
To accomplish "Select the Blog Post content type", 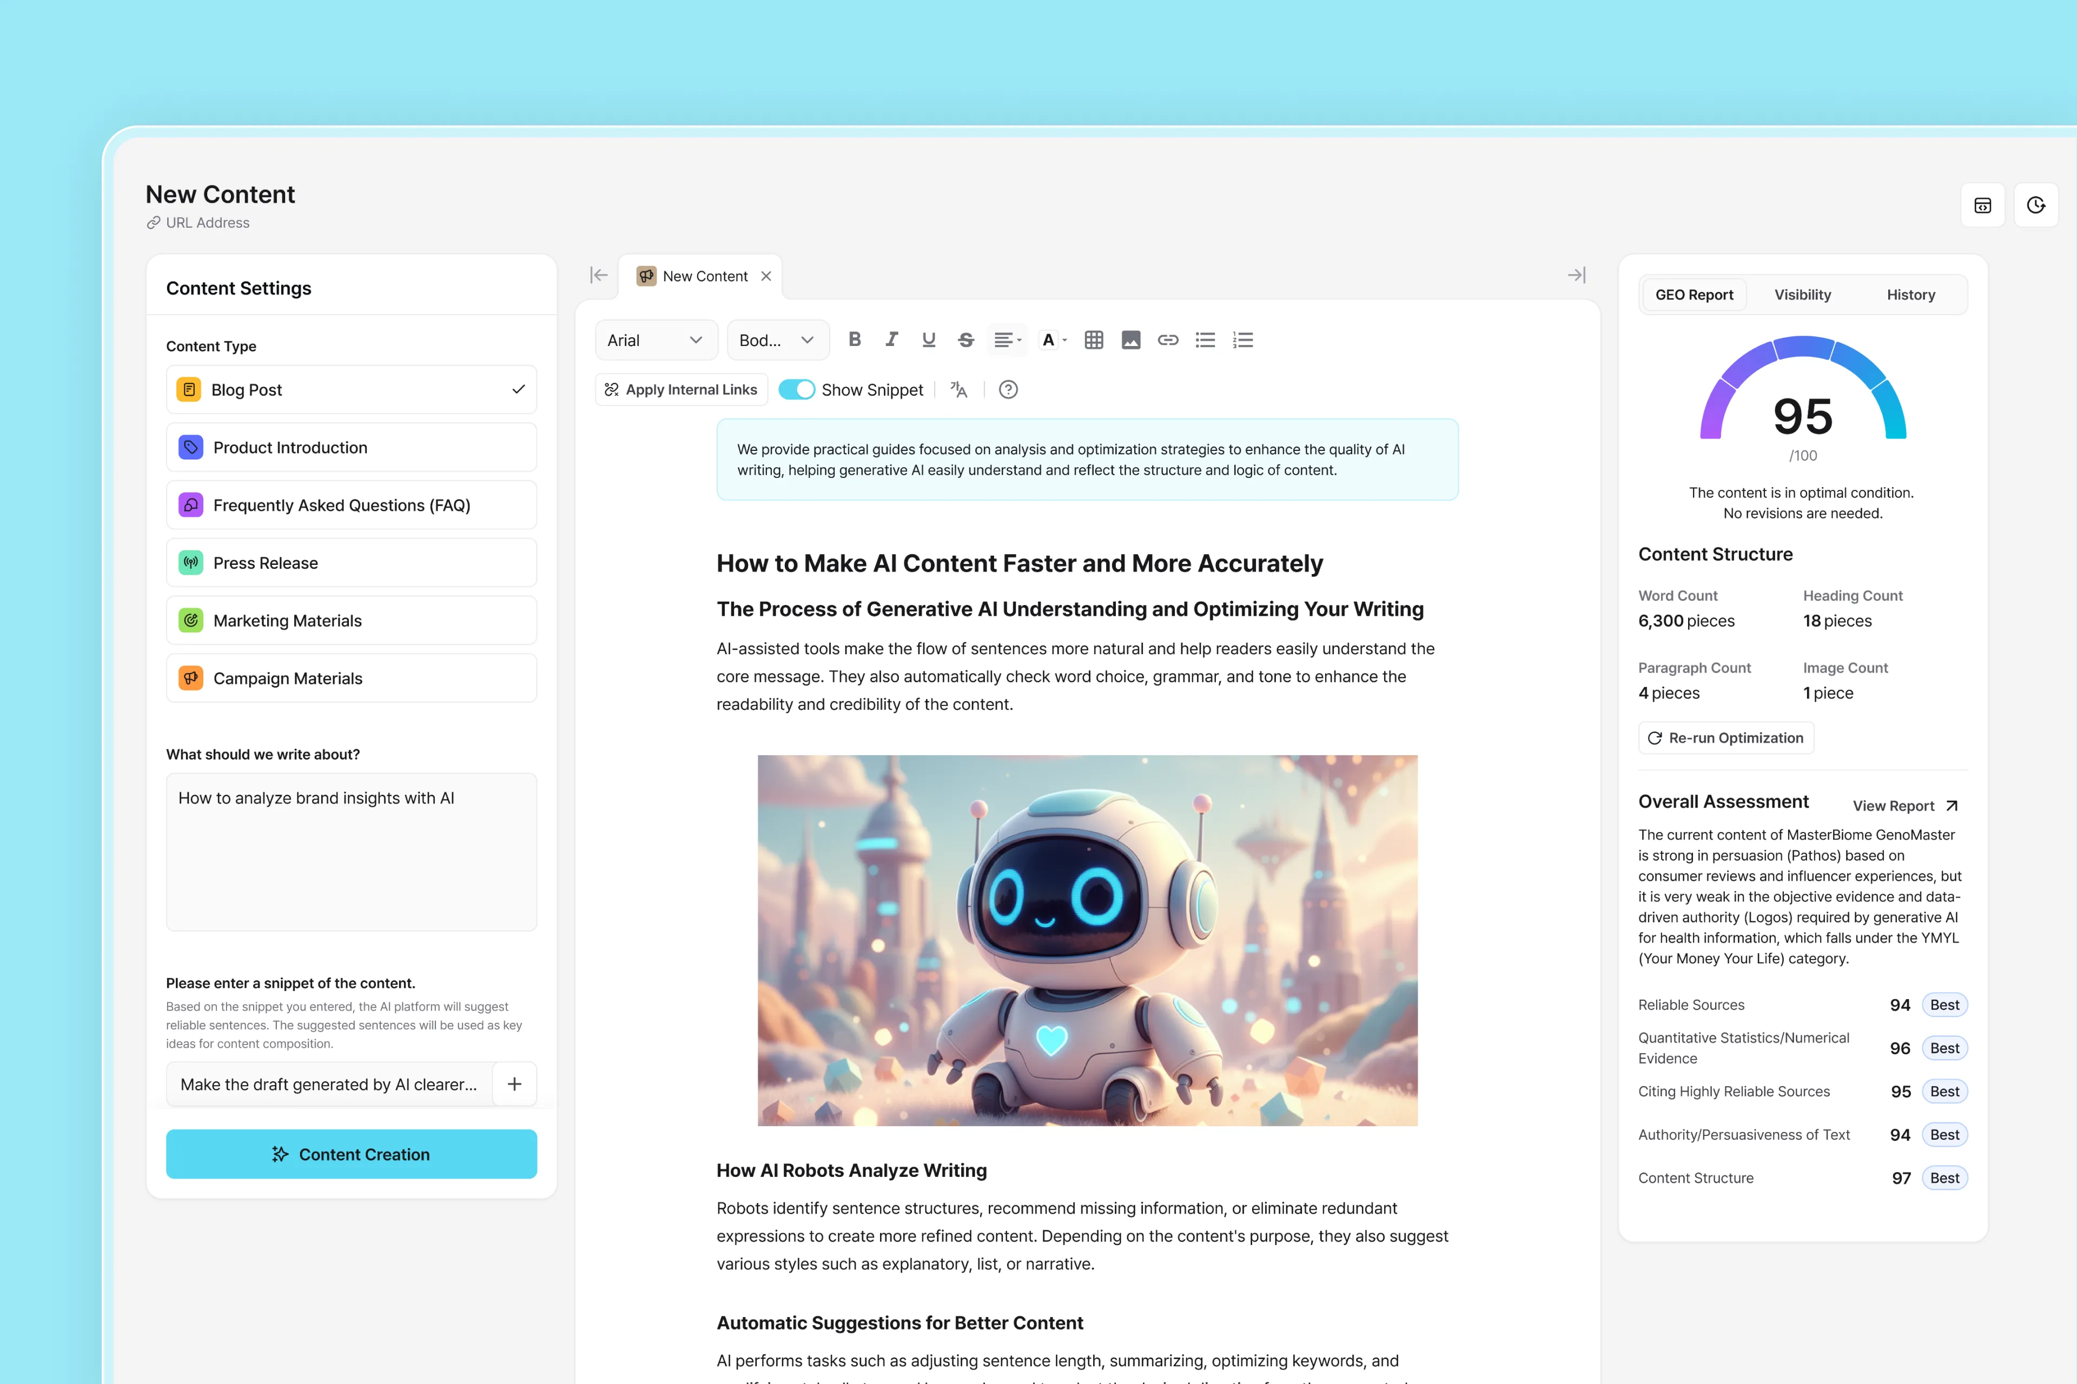I will [x=350, y=390].
